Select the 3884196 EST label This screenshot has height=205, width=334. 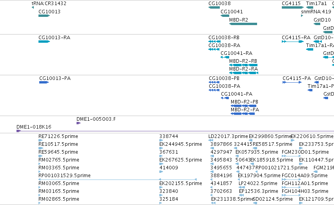(221, 176)
